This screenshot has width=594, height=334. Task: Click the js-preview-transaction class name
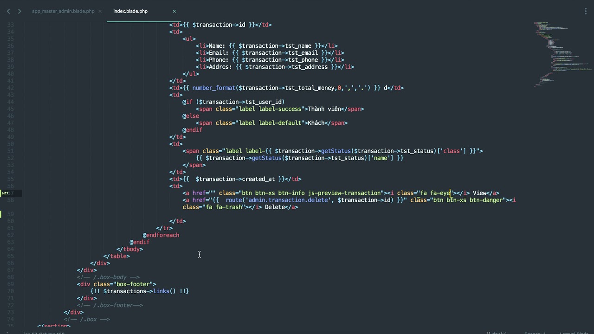(344, 193)
